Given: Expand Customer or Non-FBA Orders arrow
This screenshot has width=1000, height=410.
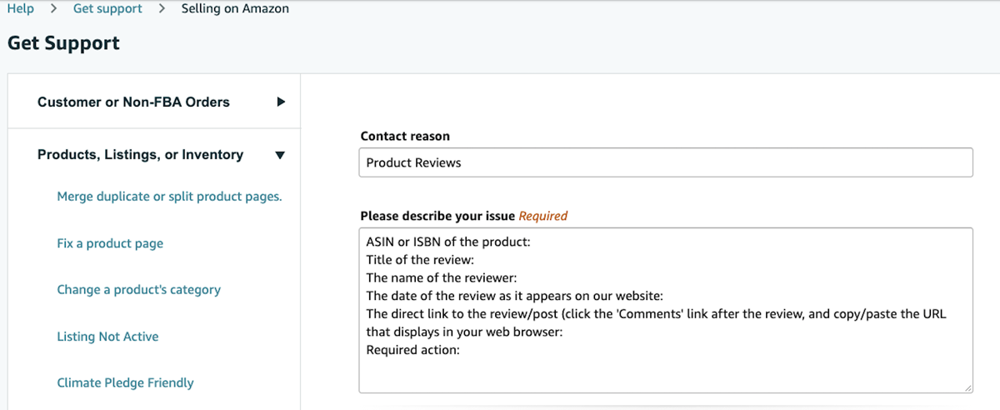Looking at the screenshot, I should pyautogui.click(x=281, y=102).
